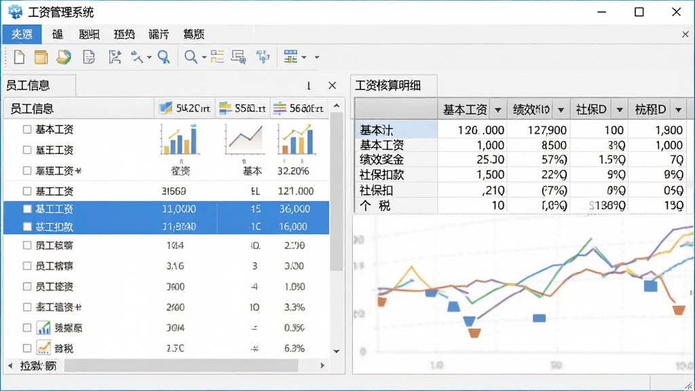
Task: Click the blank new document toolbar icon
Action: (x=19, y=57)
